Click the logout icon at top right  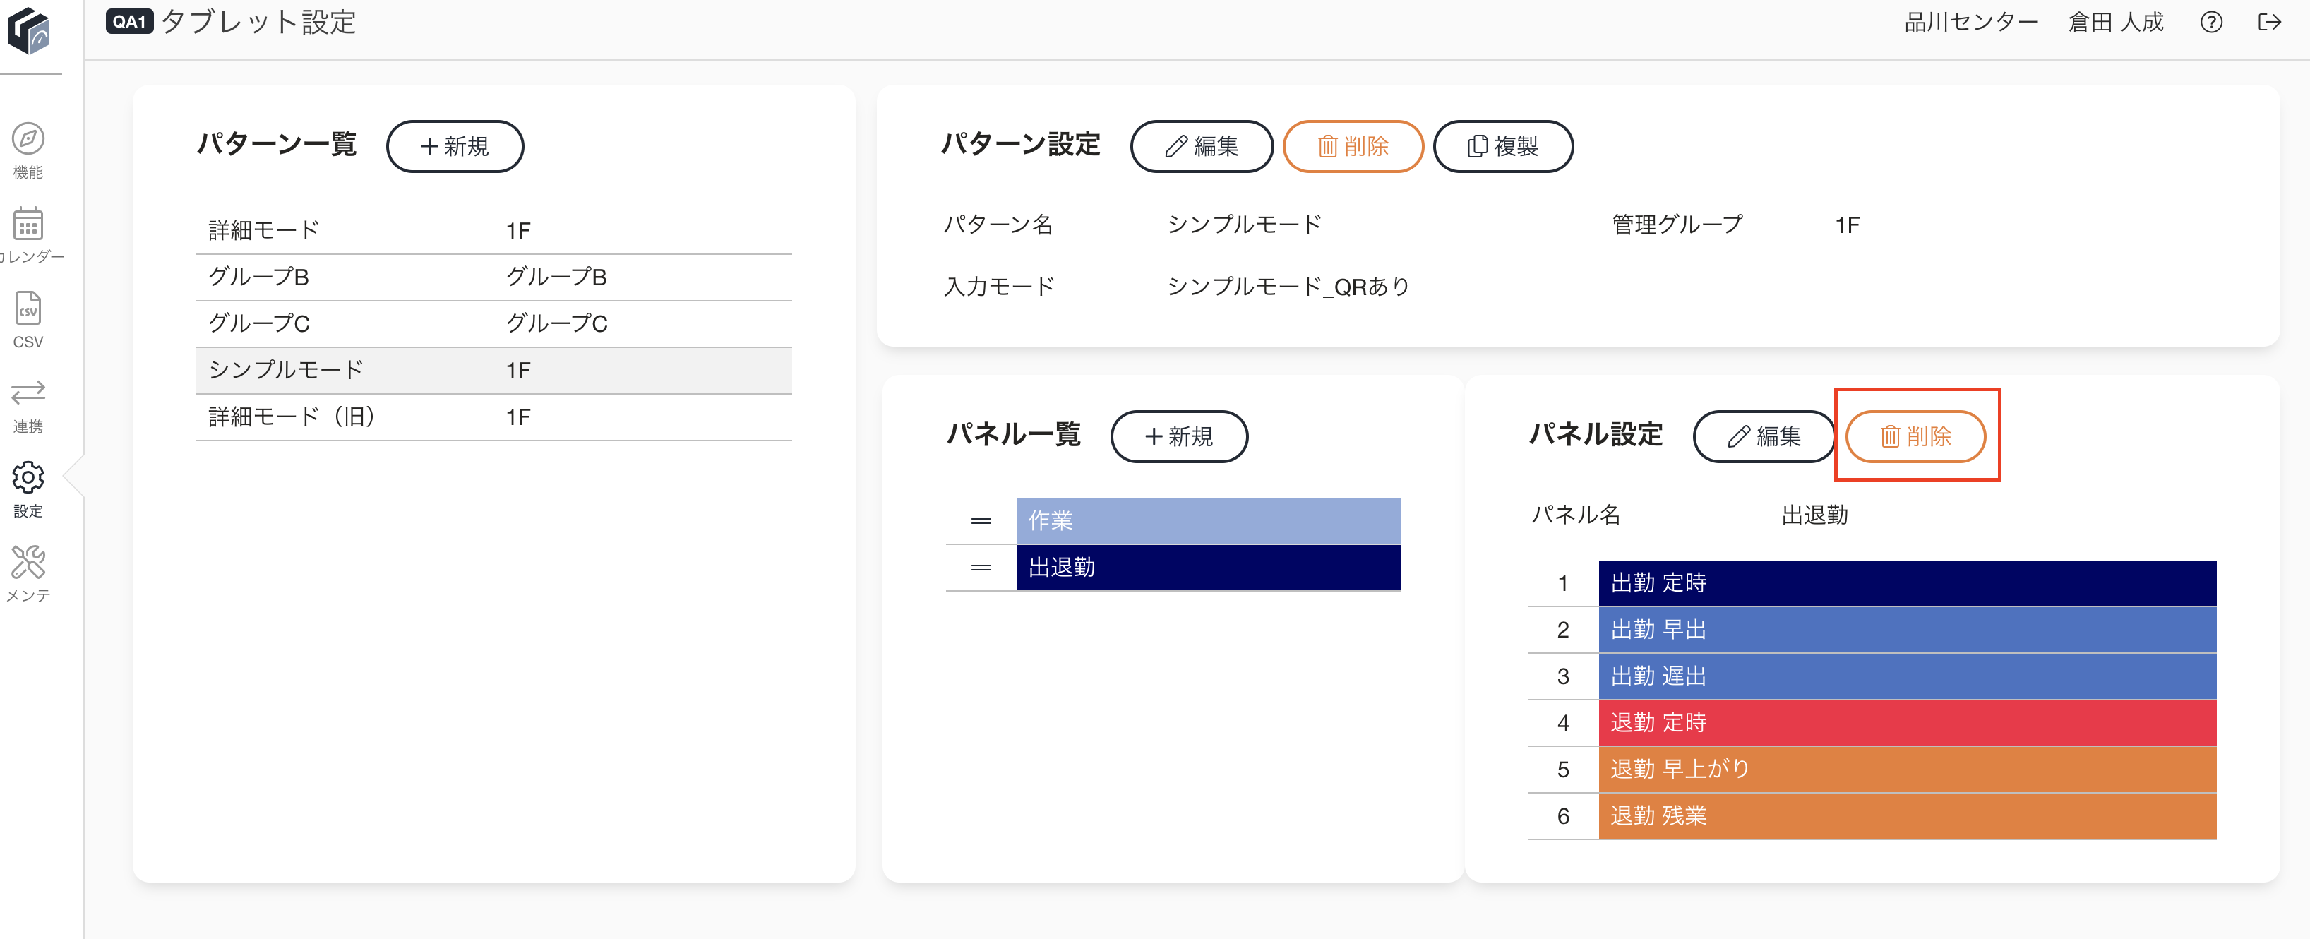(x=2270, y=23)
